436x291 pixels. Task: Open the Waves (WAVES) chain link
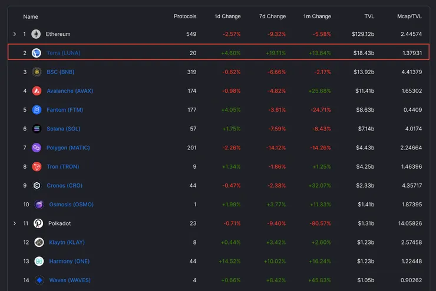click(70, 280)
